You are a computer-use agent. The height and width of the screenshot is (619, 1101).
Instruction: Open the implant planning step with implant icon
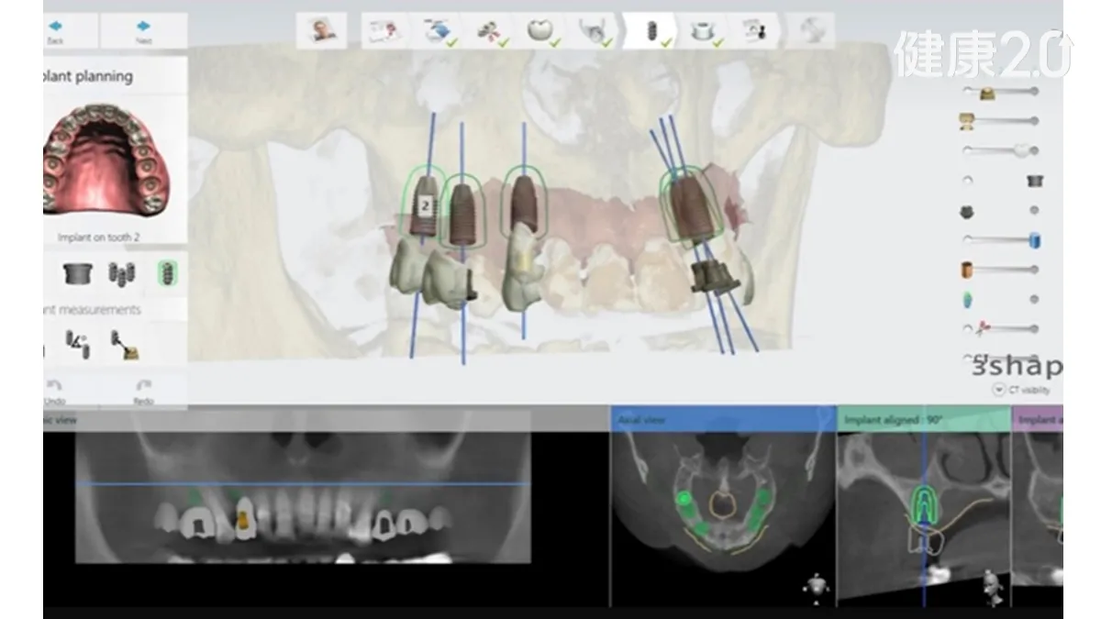[653, 30]
